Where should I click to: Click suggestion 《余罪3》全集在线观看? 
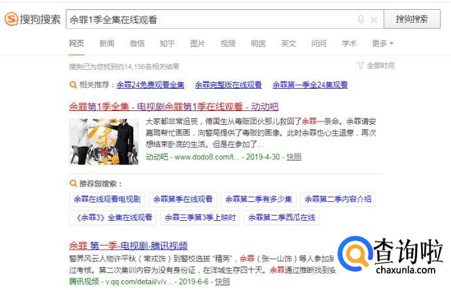pos(113,217)
